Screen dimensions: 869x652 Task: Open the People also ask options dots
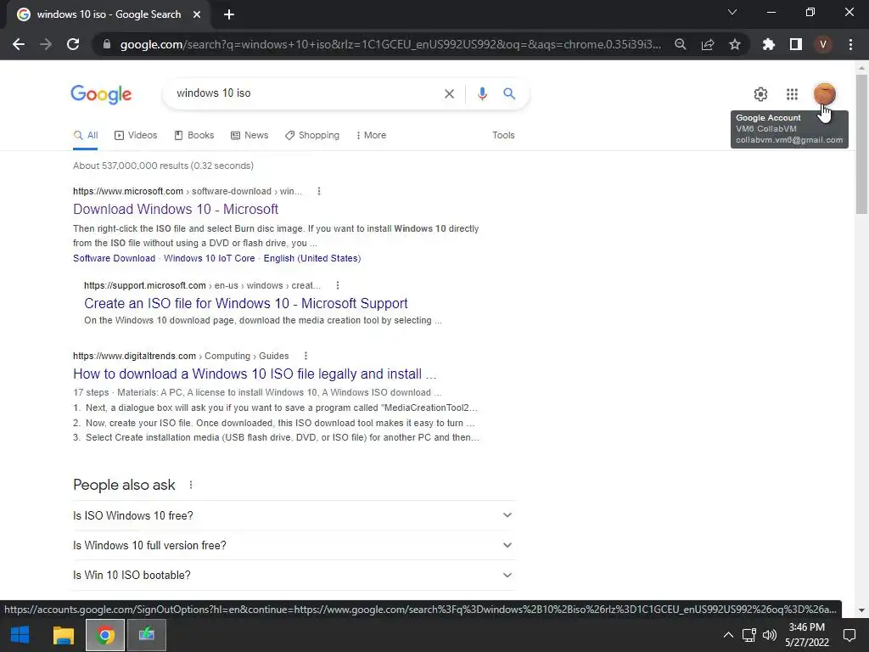pyautogui.click(x=191, y=485)
